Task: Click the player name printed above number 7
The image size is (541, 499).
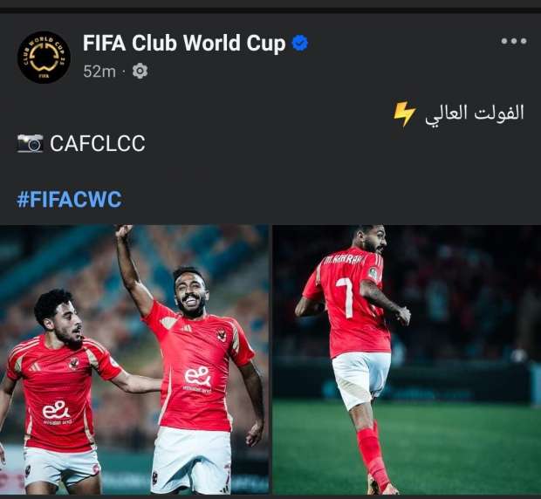Action: click(x=343, y=261)
